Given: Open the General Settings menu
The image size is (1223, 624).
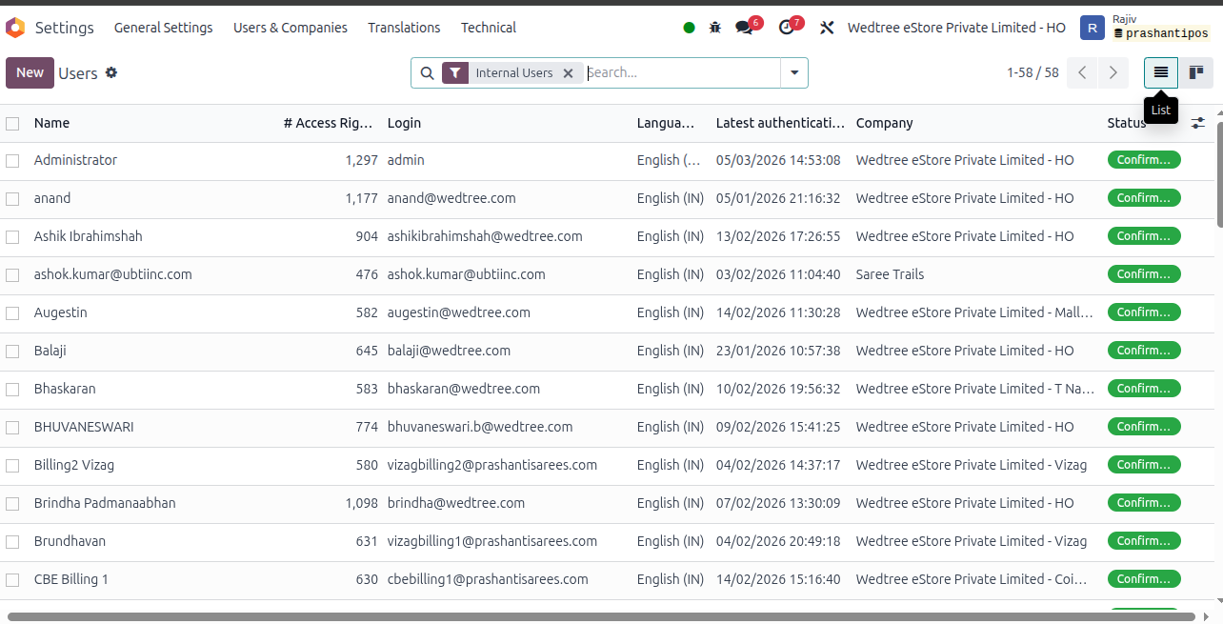Looking at the screenshot, I should click(164, 28).
